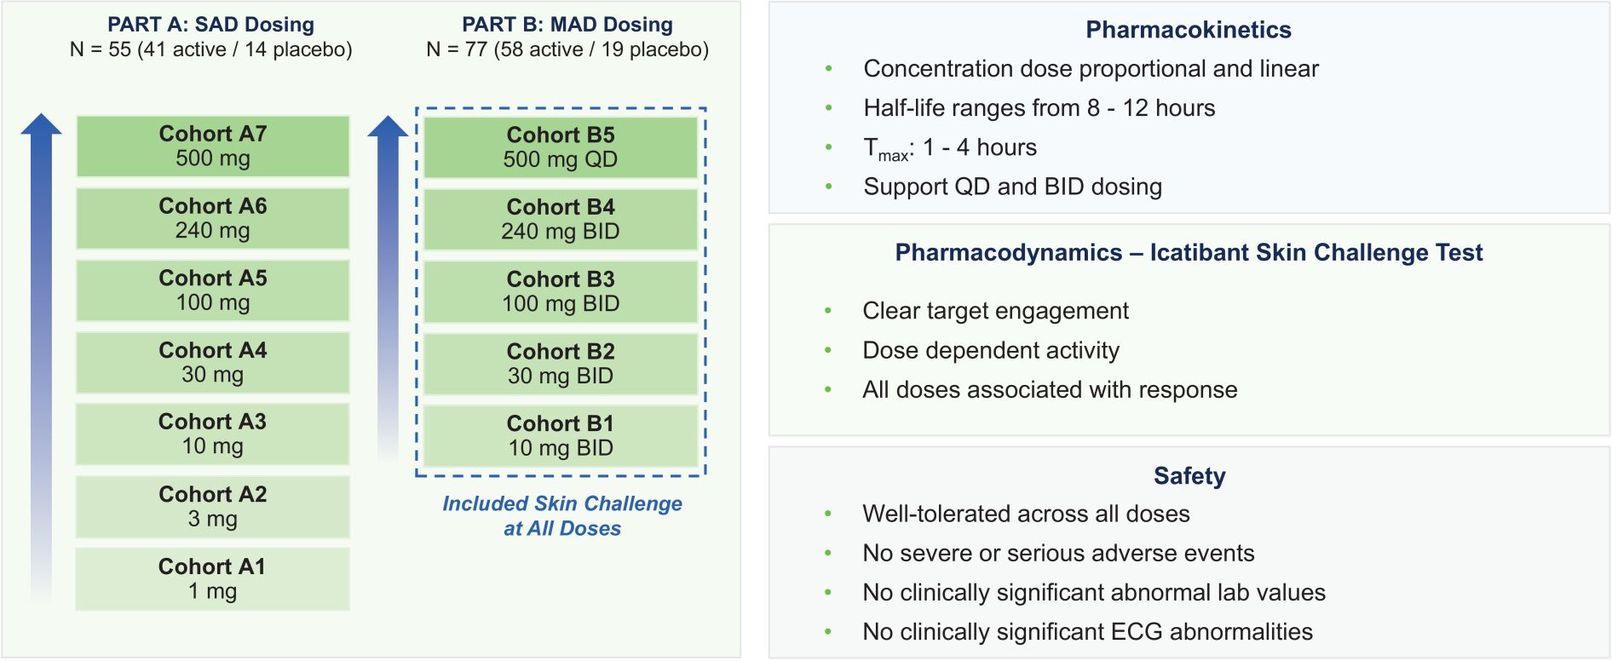Select the Cohort B2 30 mg BID box
Image resolution: width=1612 pixels, height=661 pixels.
(x=561, y=364)
